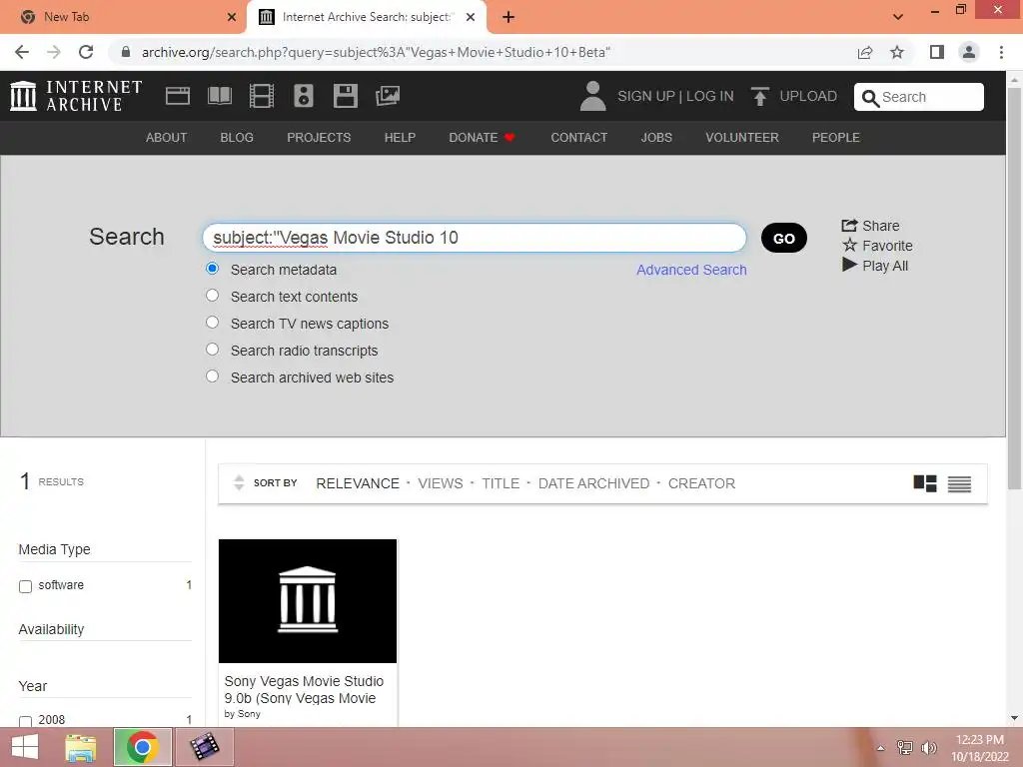Check the software media type filter
1023x767 pixels.
click(25, 586)
